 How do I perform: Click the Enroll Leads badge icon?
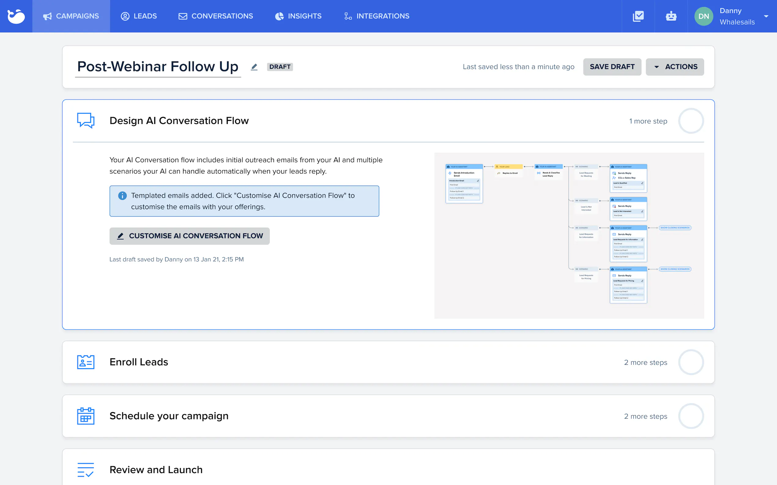[x=86, y=362]
